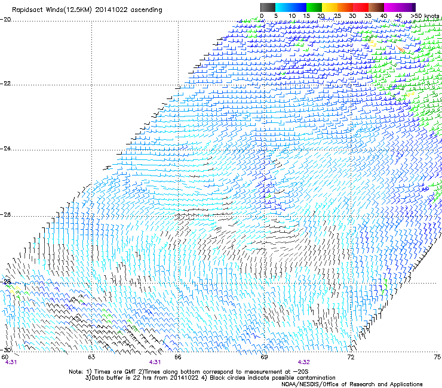This screenshot has height=388, width=442.
Task: Click the gray 0-5 knots color swatch
Action: click(268, 7)
